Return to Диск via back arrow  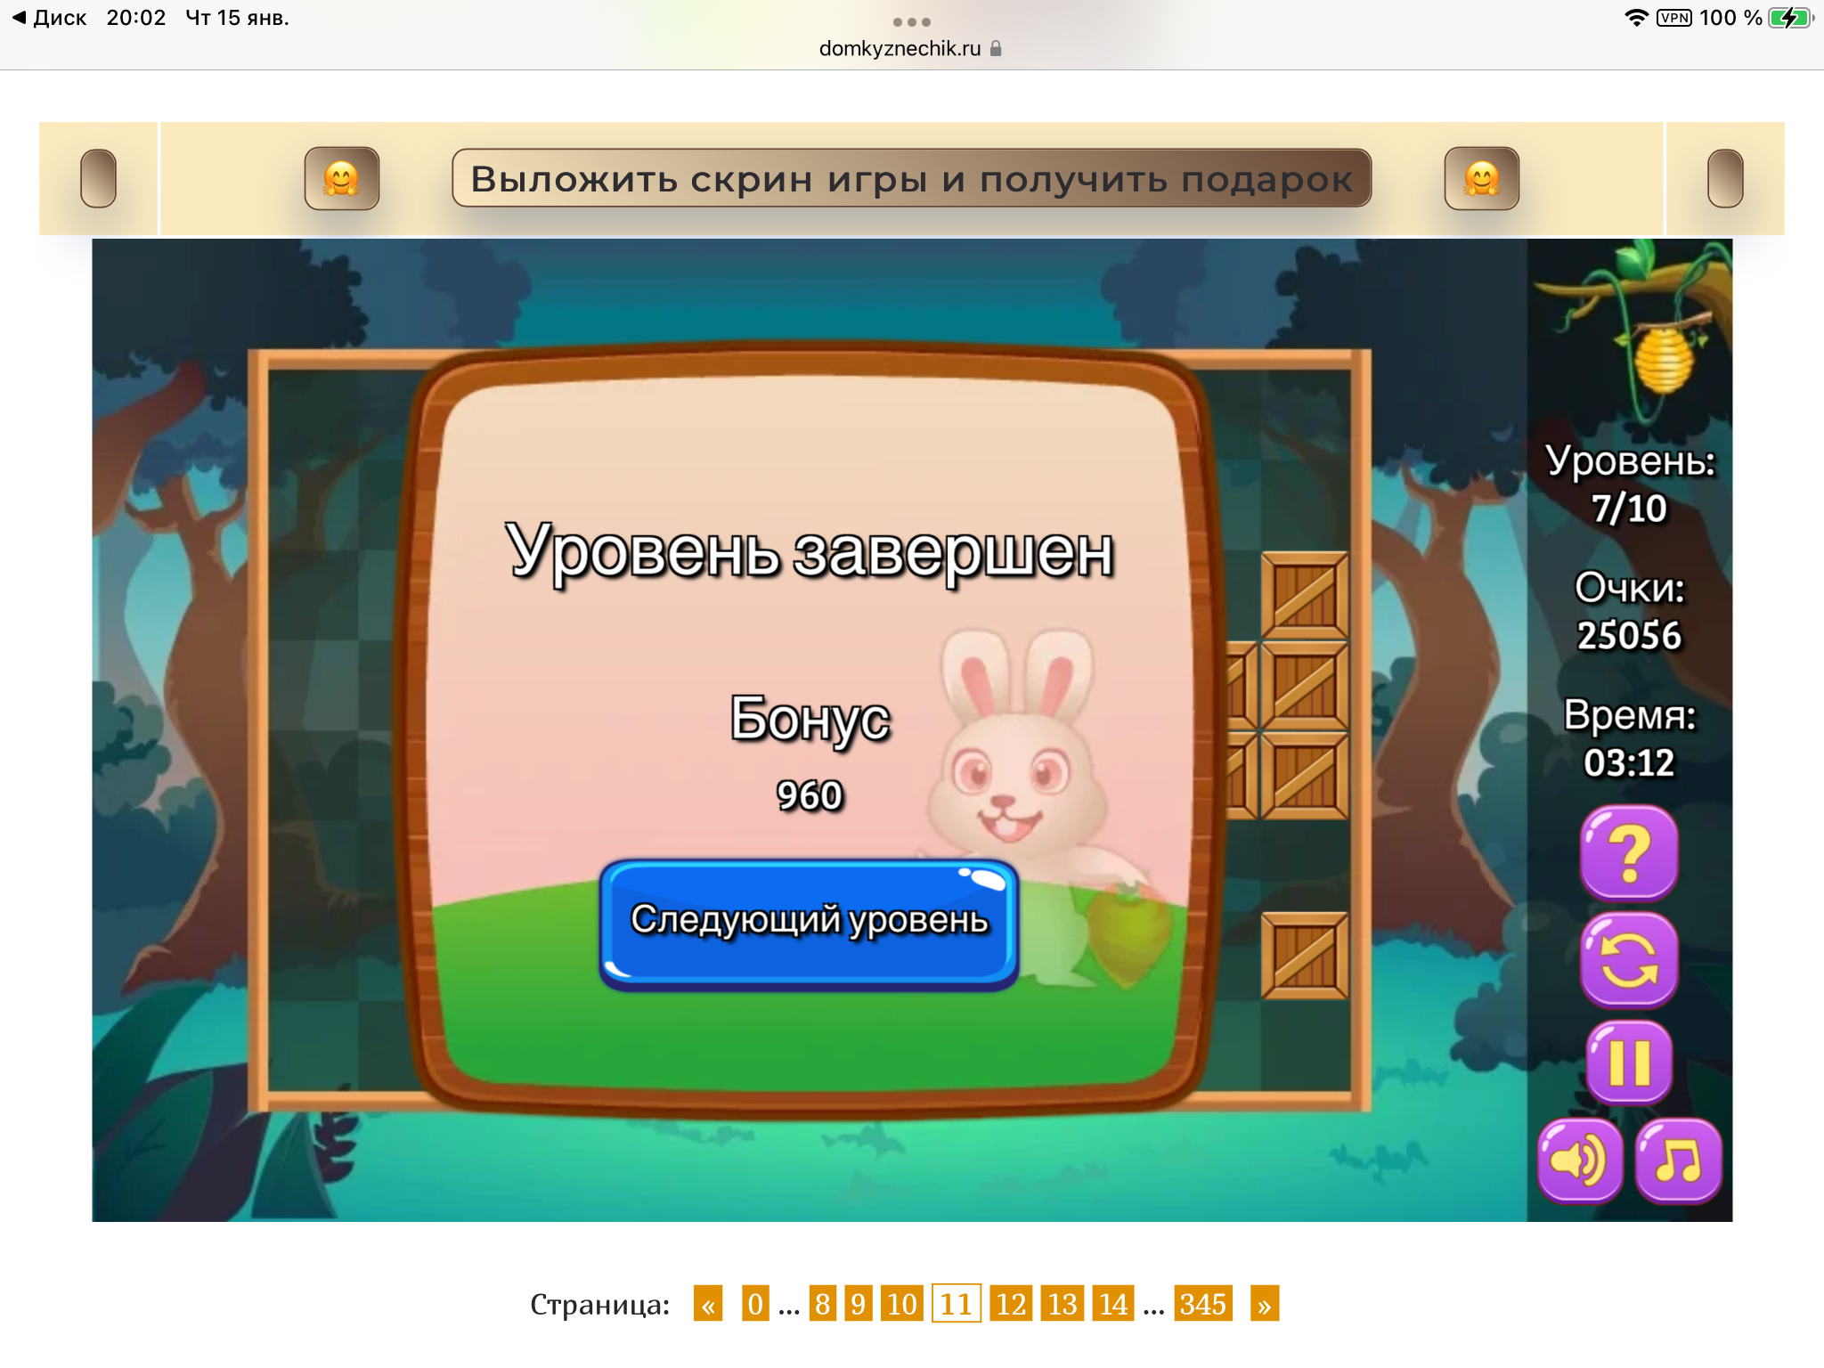(x=50, y=18)
